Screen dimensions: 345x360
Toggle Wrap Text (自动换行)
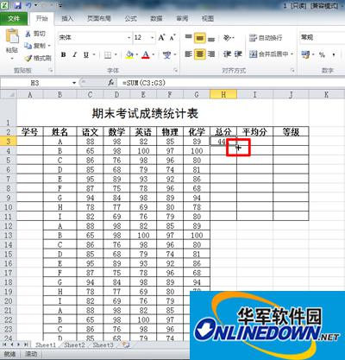click(x=266, y=38)
